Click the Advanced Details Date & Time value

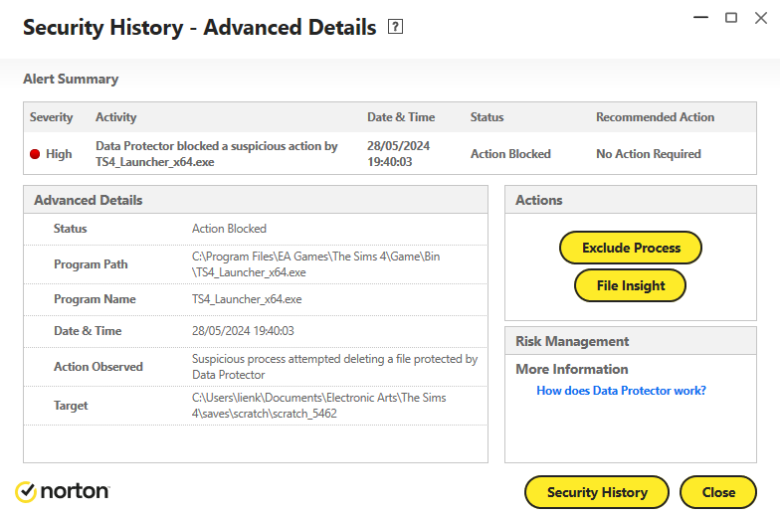coord(243,331)
